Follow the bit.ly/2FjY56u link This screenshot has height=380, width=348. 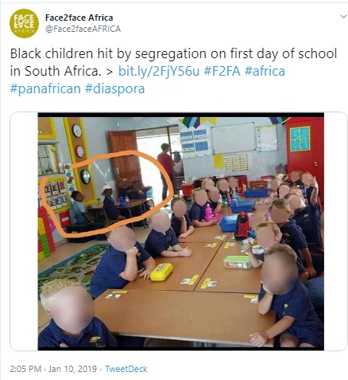tap(158, 71)
